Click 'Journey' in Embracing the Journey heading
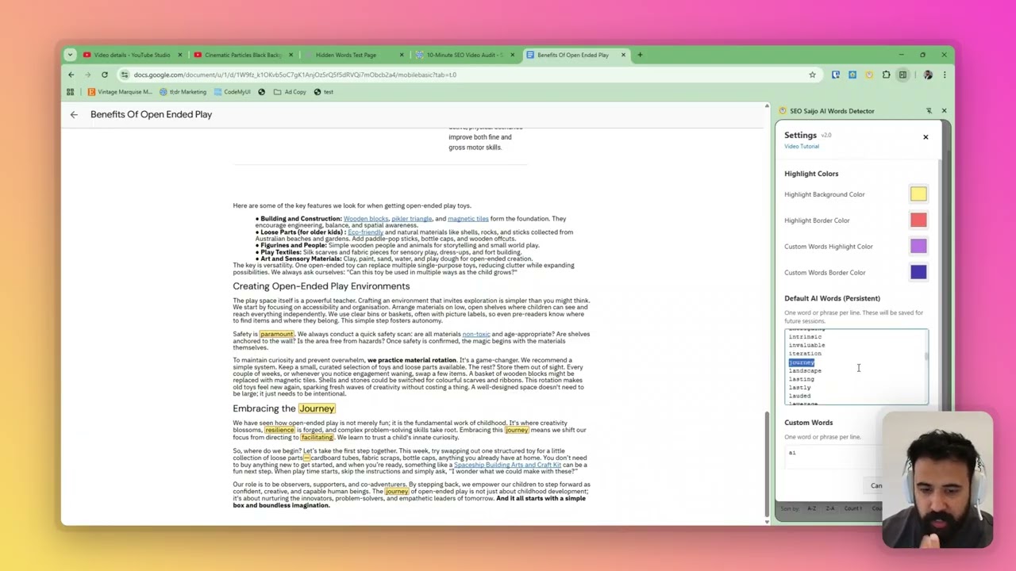Image resolution: width=1016 pixels, height=571 pixels. click(x=317, y=408)
